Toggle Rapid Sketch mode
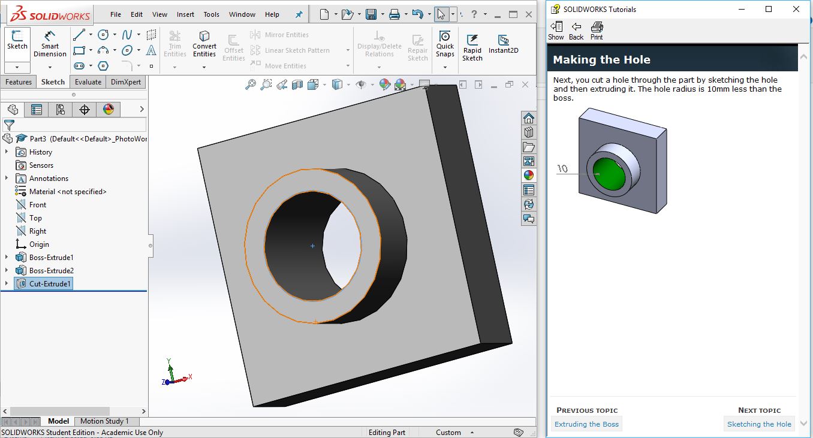Image resolution: width=813 pixels, height=438 pixels. (472, 47)
